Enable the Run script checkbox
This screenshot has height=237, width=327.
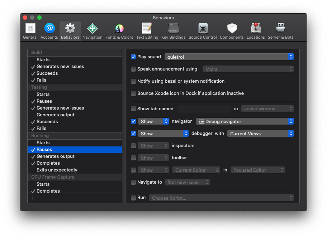[133, 198]
